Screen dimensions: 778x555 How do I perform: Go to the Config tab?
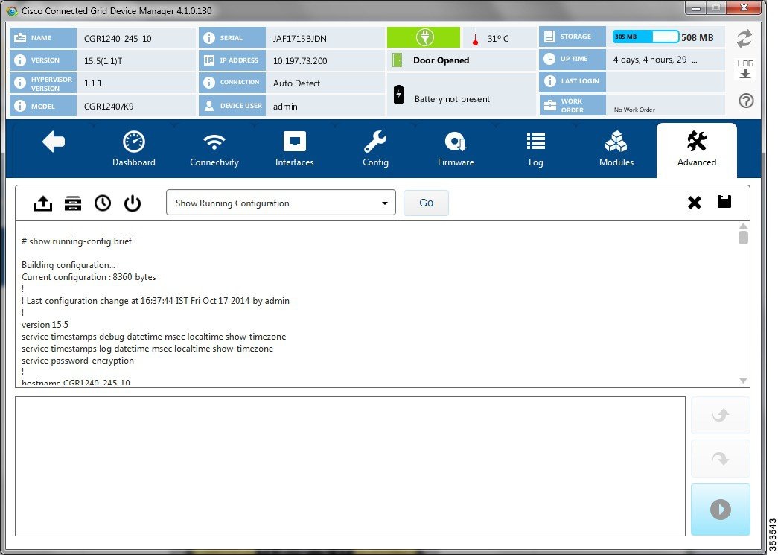pos(375,149)
